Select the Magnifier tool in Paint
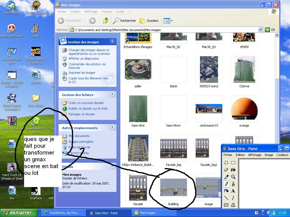This screenshot has width=290, height=217. tap(233, 177)
